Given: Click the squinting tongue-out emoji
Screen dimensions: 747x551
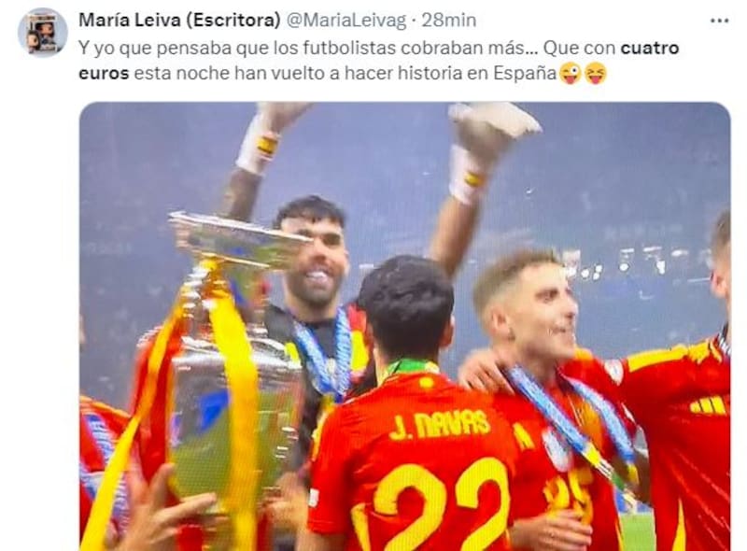Looking at the screenshot, I should (596, 74).
